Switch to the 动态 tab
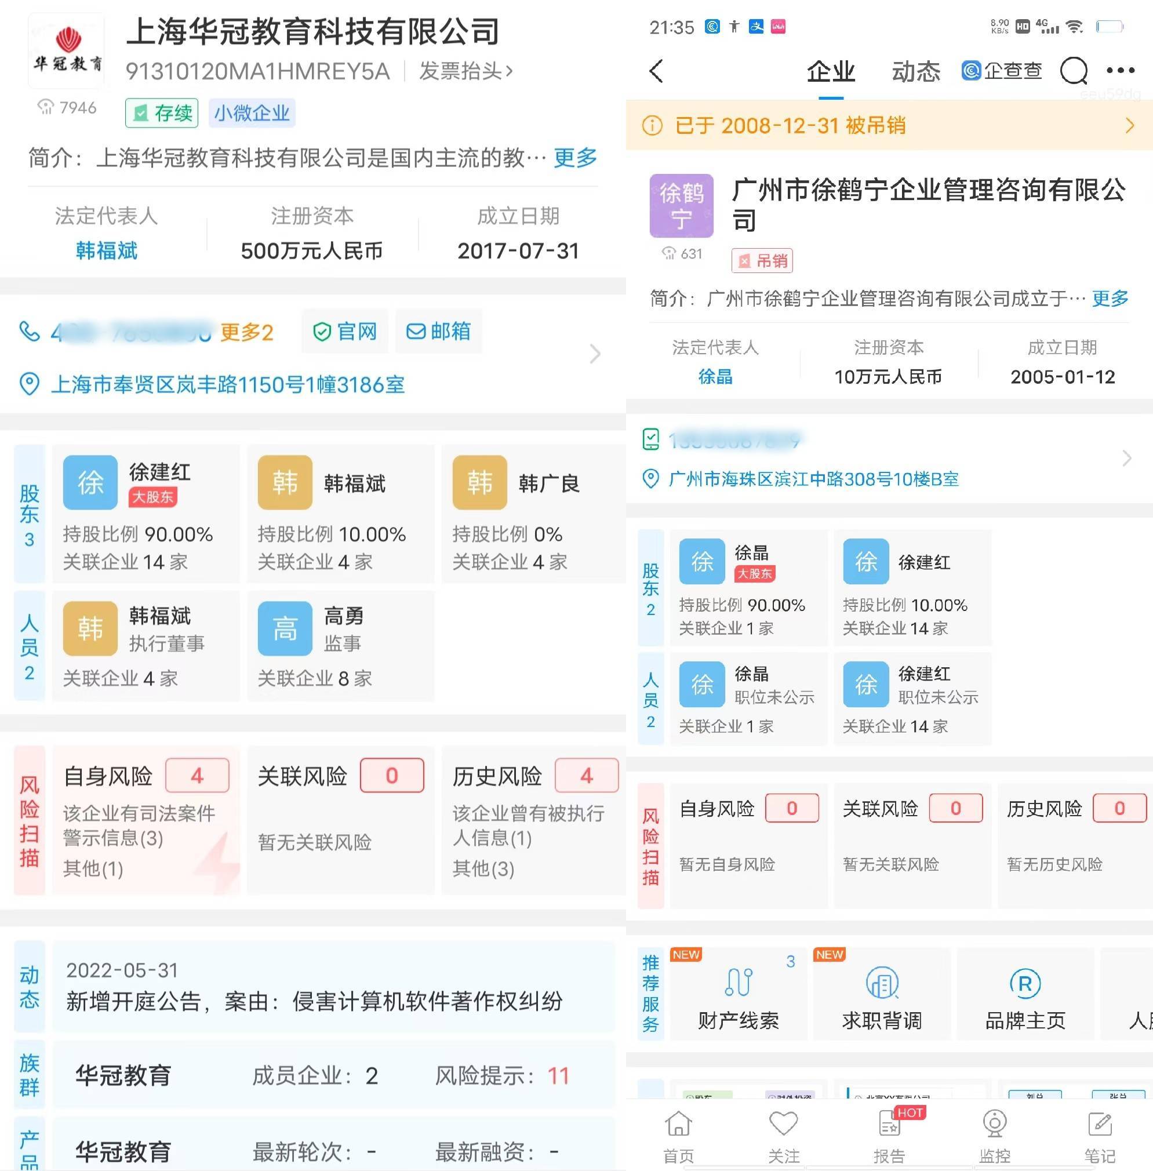The height and width of the screenshot is (1171, 1153). 916,71
